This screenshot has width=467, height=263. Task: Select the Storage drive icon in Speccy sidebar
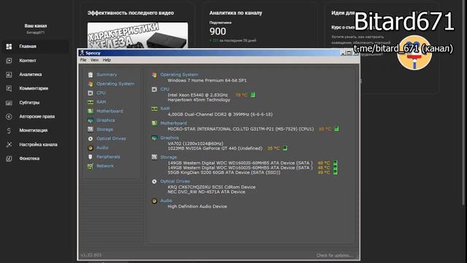click(x=90, y=129)
